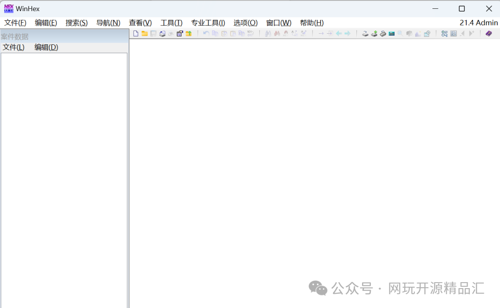This screenshot has width=500, height=308.
Task: Open the 选项(O) options menu
Action: (245, 23)
